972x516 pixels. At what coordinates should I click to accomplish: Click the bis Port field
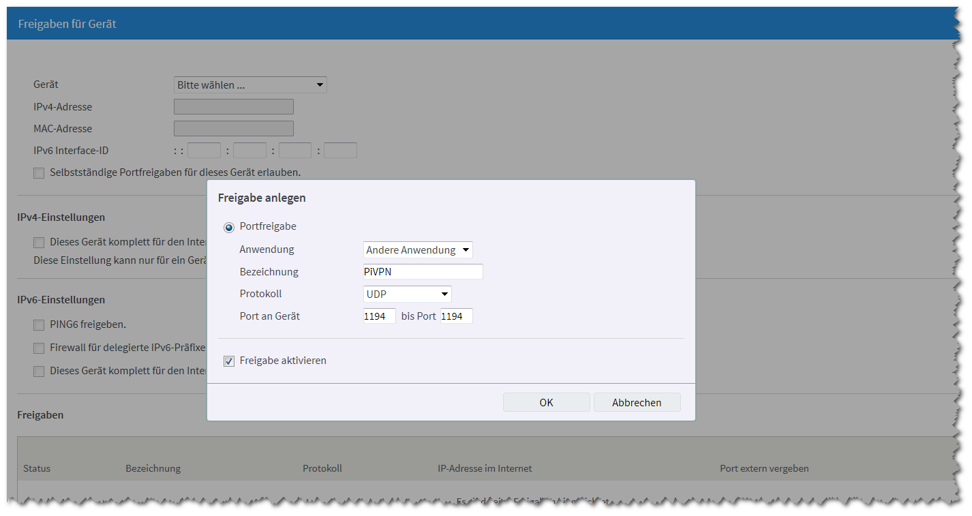click(456, 316)
